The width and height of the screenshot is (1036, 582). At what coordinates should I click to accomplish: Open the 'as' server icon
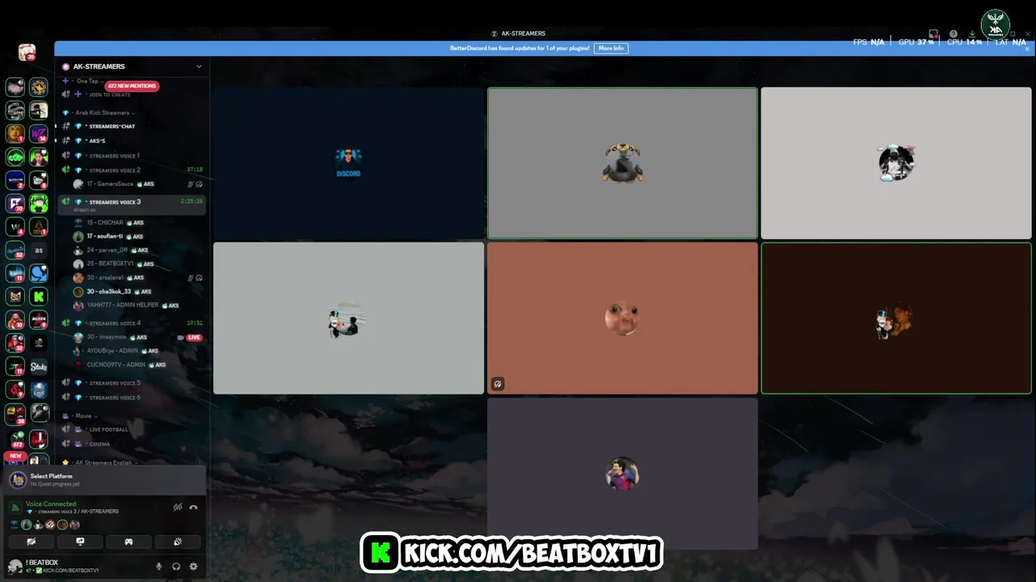38,251
